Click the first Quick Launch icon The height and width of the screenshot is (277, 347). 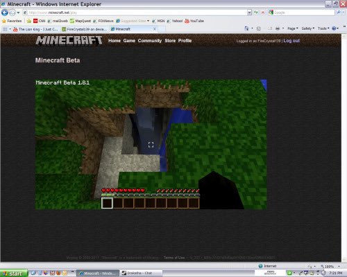[x=33, y=274]
